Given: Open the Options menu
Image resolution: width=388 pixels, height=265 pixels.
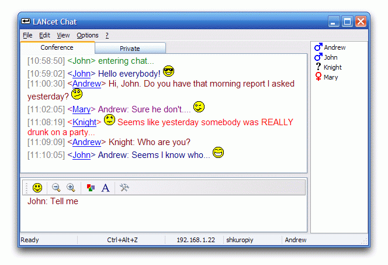Looking at the screenshot, I should pyautogui.click(x=88, y=35).
